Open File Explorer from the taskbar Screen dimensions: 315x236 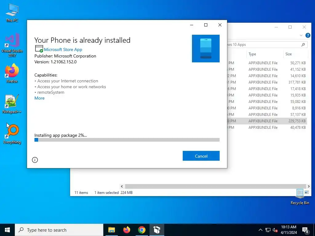point(111,230)
